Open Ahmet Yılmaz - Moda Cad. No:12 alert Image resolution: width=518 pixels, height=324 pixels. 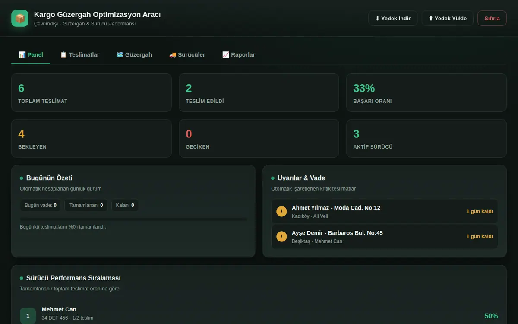tap(385, 211)
